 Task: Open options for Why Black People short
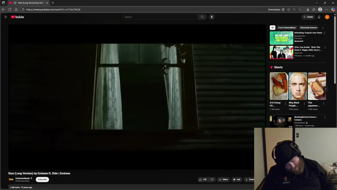point(305,103)
